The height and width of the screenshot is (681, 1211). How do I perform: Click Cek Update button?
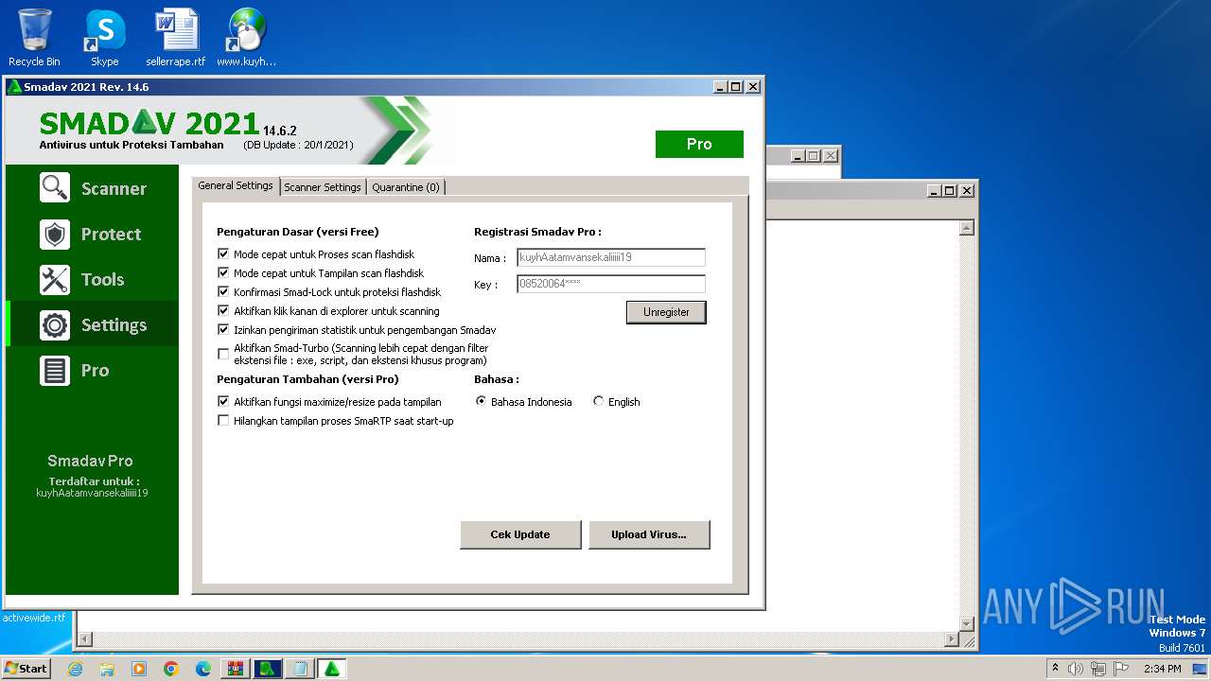(x=520, y=534)
